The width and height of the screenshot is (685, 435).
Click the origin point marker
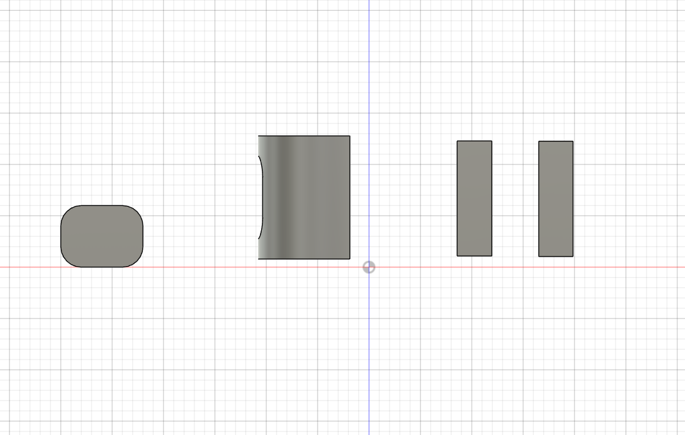click(x=369, y=267)
